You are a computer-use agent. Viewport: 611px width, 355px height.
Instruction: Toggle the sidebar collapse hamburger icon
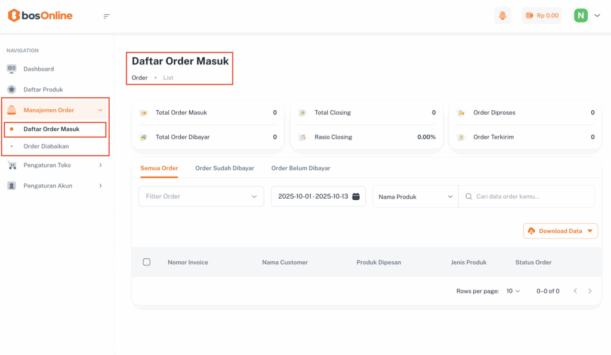click(x=107, y=16)
